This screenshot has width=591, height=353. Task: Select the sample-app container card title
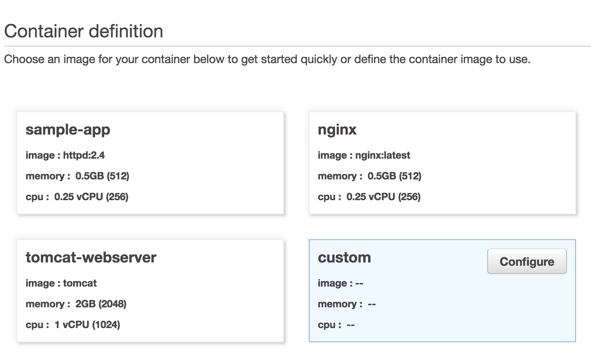click(x=68, y=130)
